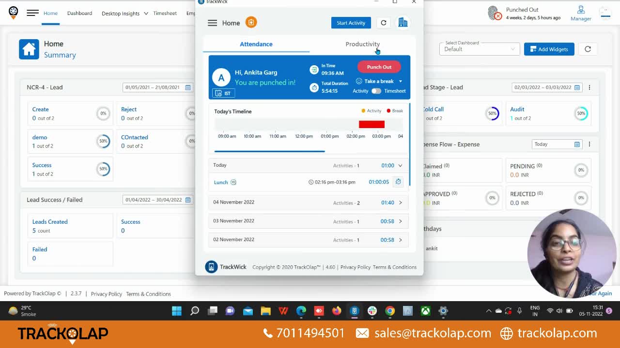Screen dimensions: 620x348
Task: Click the Audit 50% progress ring
Action: coord(581,113)
